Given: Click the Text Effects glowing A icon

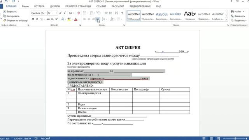Looking at the screenshot, I should coord(63,19).
